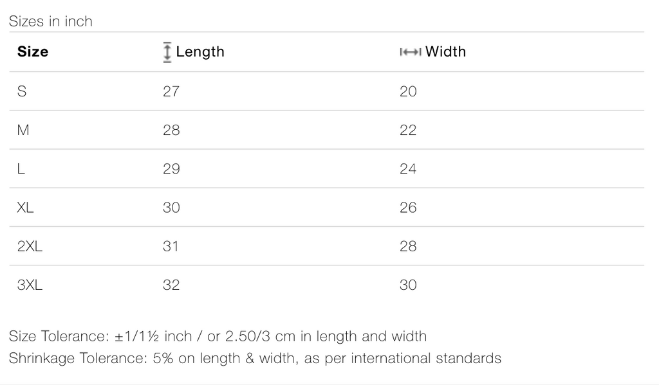Image resolution: width=659 pixels, height=385 pixels.
Task: Select the S size row label
Action: coord(22,91)
